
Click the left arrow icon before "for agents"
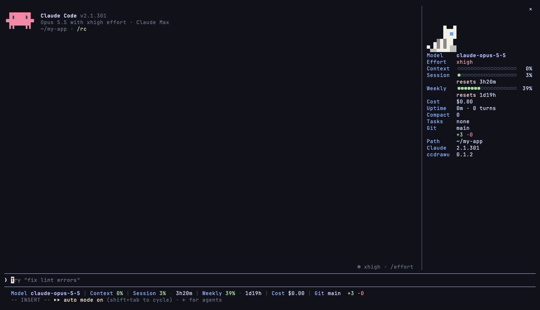184,300
